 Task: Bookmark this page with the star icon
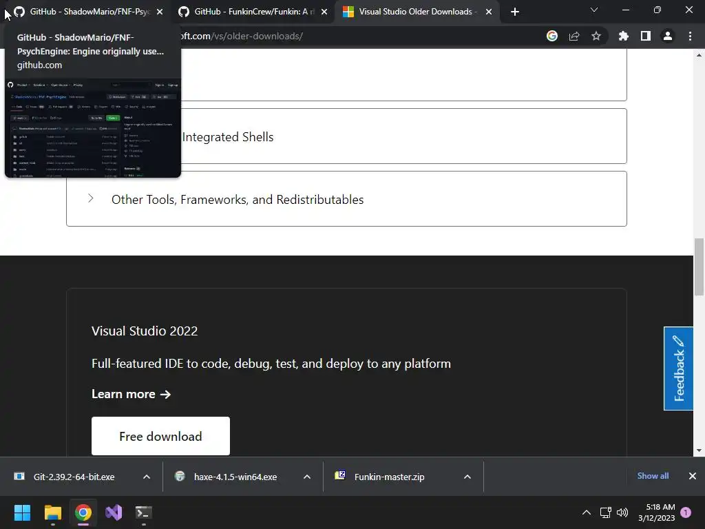tap(596, 36)
